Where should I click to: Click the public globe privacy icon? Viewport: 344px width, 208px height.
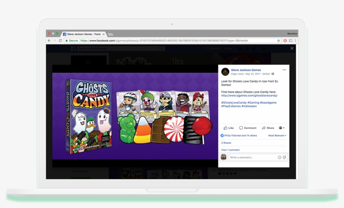pyautogui.click(x=273, y=74)
